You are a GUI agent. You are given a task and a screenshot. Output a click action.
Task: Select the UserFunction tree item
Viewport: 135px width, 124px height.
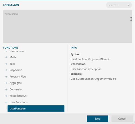[x=36, y=109]
